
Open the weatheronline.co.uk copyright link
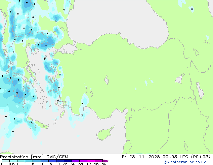(185, 162)
